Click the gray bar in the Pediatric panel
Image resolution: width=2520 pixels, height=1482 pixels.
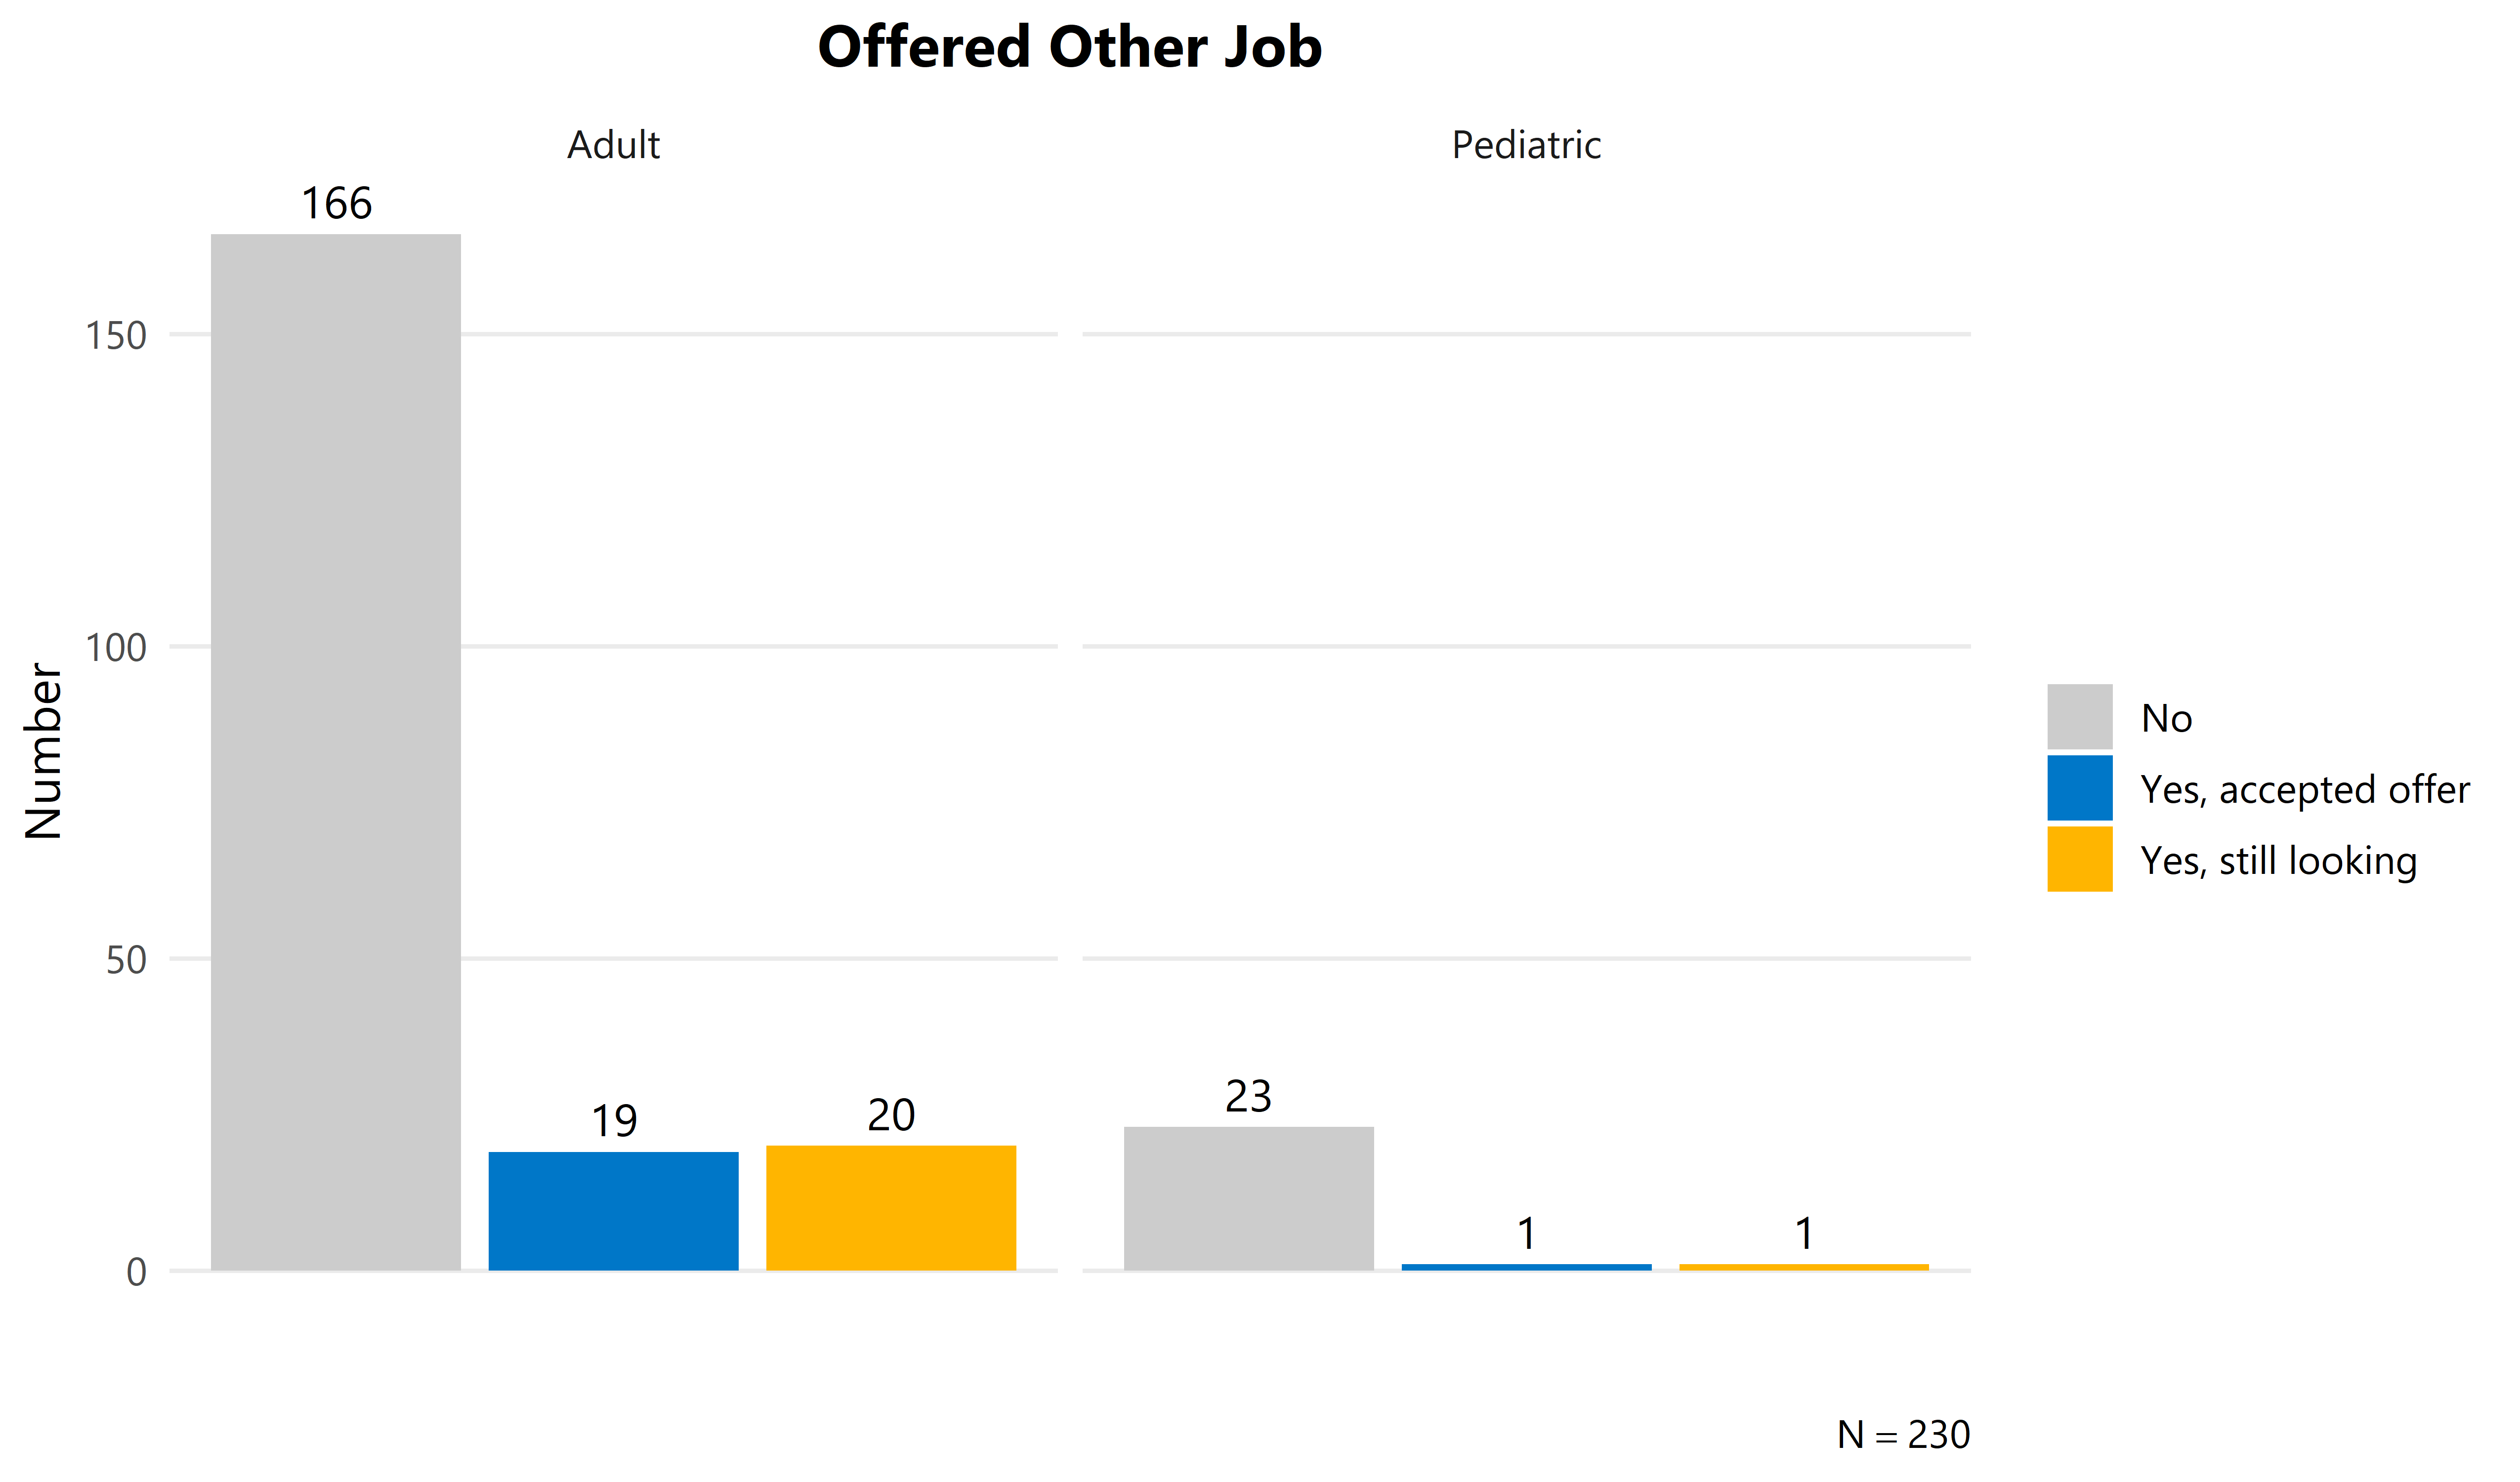[x=1248, y=1199]
